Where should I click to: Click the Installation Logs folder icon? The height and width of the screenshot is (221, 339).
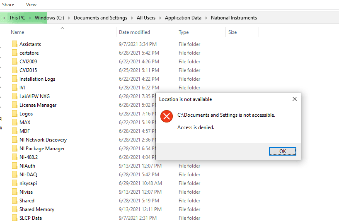[15, 79]
